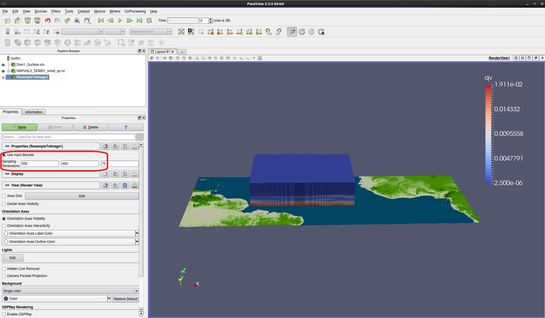This screenshot has width=545, height=318.
Task: Enable Camera Parallel Projection checkbox
Action: pyautogui.click(x=4, y=276)
